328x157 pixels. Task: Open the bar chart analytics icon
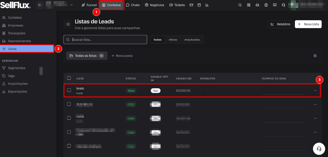tap(207, 5)
